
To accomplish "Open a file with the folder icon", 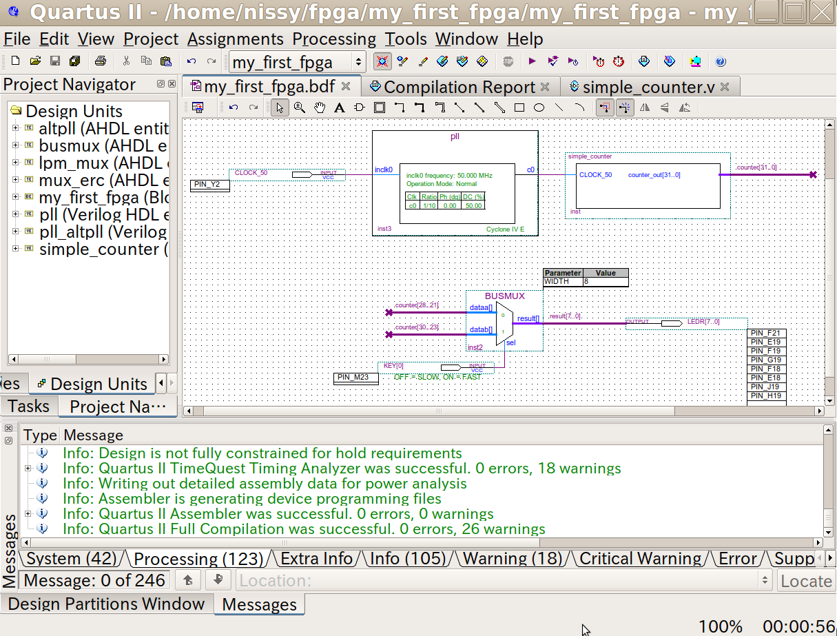I will 35,61.
